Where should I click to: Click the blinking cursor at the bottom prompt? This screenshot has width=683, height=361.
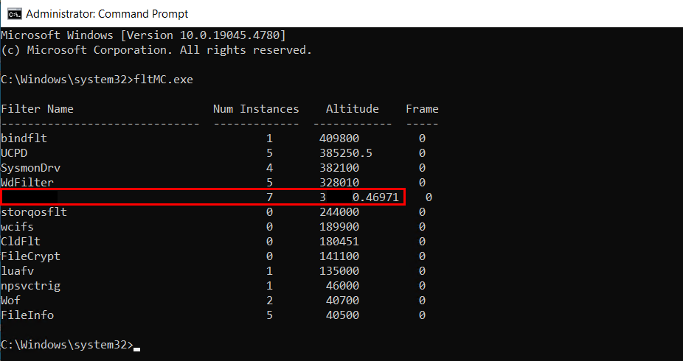pos(137,347)
